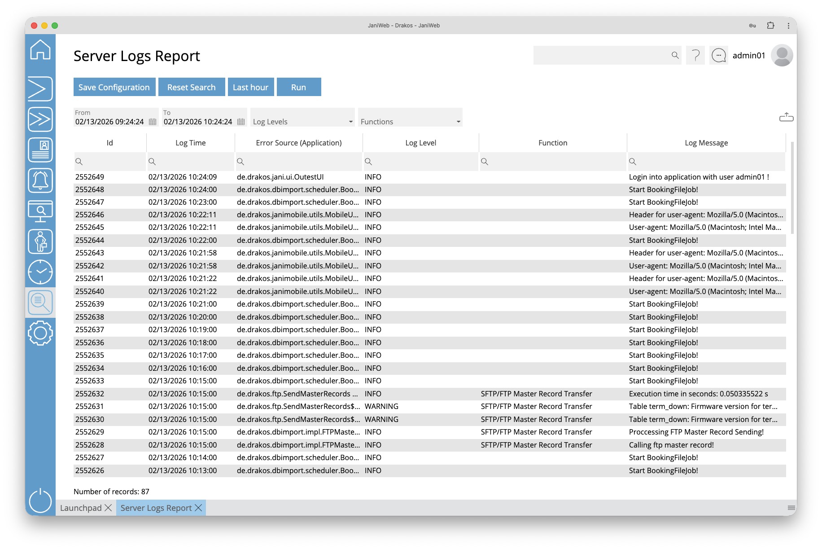This screenshot has height=549, width=822.
Task: Click Save Configuration button
Action: pyautogui.click(x=114, y=87)
